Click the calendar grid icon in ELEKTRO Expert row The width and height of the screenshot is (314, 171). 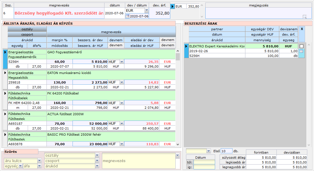click(301, 51)
